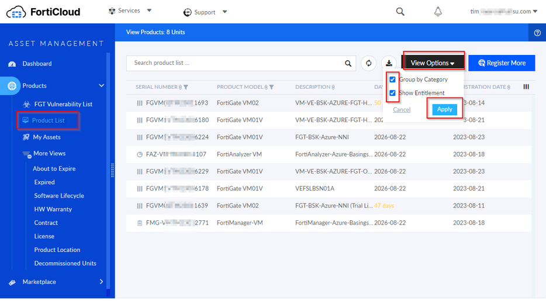This screenshot has width=546, height=301.
Task: Uncheck Group by Category checkbox
Action: (392, 79)
